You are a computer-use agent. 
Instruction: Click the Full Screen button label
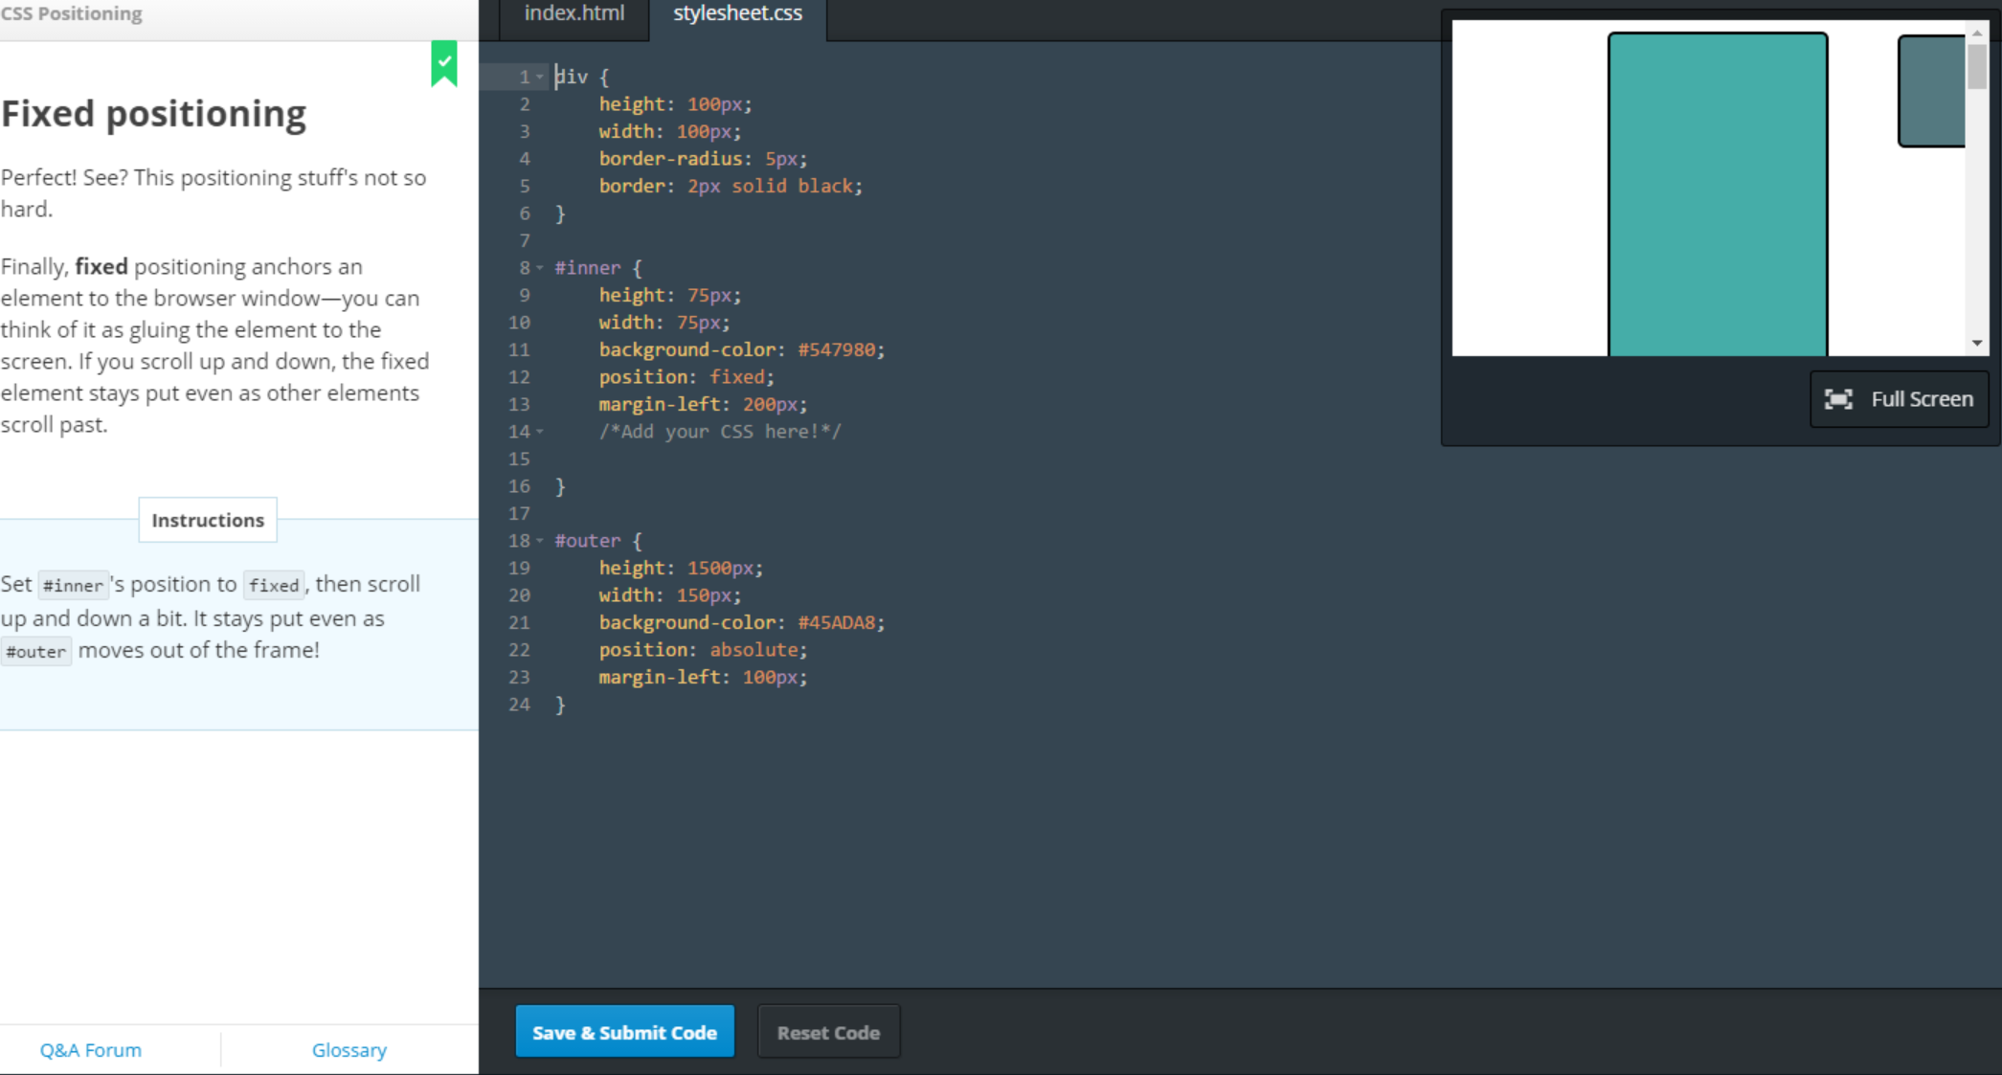1922,399
